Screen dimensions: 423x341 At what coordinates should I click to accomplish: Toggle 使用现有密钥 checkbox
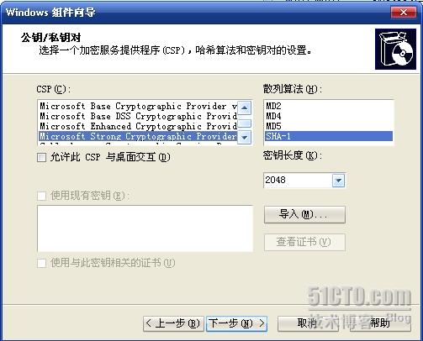click(x=42, y=196)
